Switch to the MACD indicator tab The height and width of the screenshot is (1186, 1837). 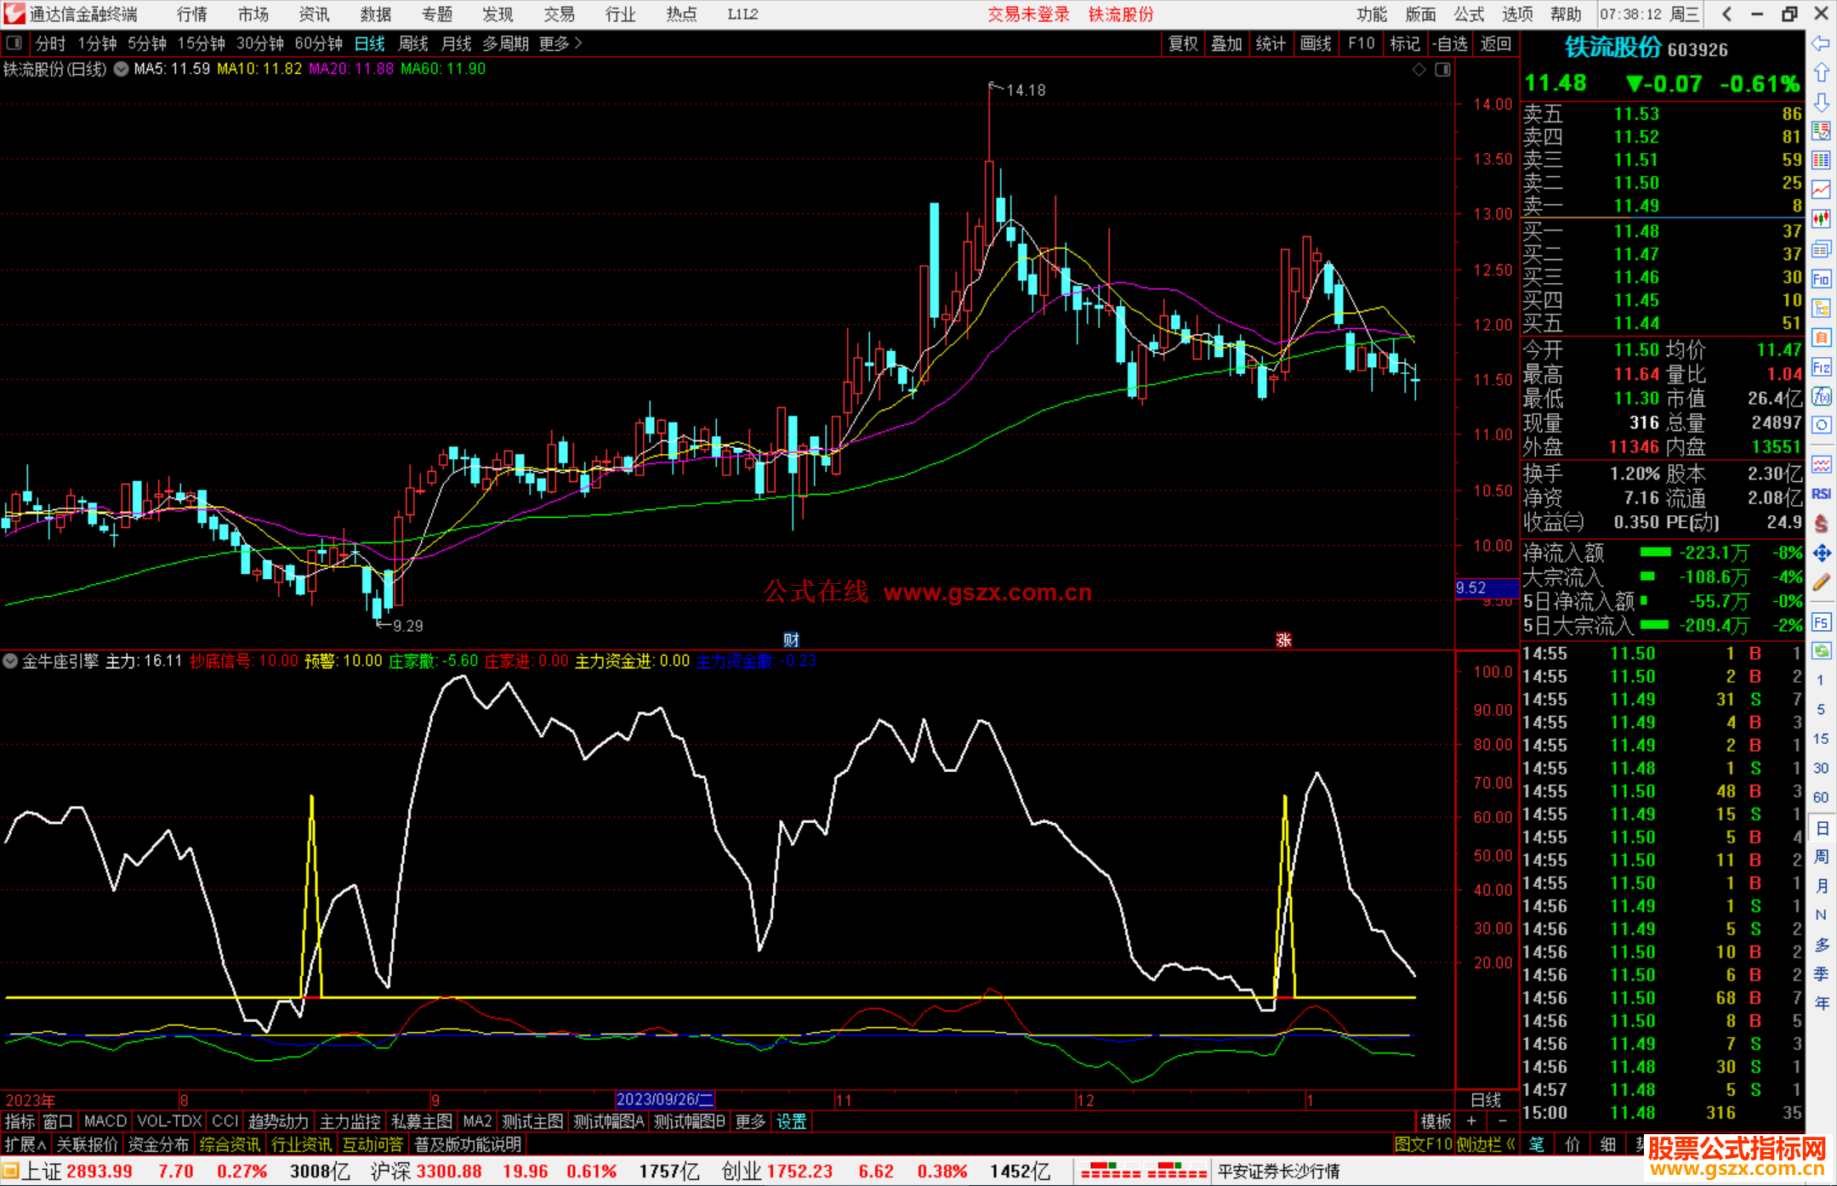[x=105, y=1121]
